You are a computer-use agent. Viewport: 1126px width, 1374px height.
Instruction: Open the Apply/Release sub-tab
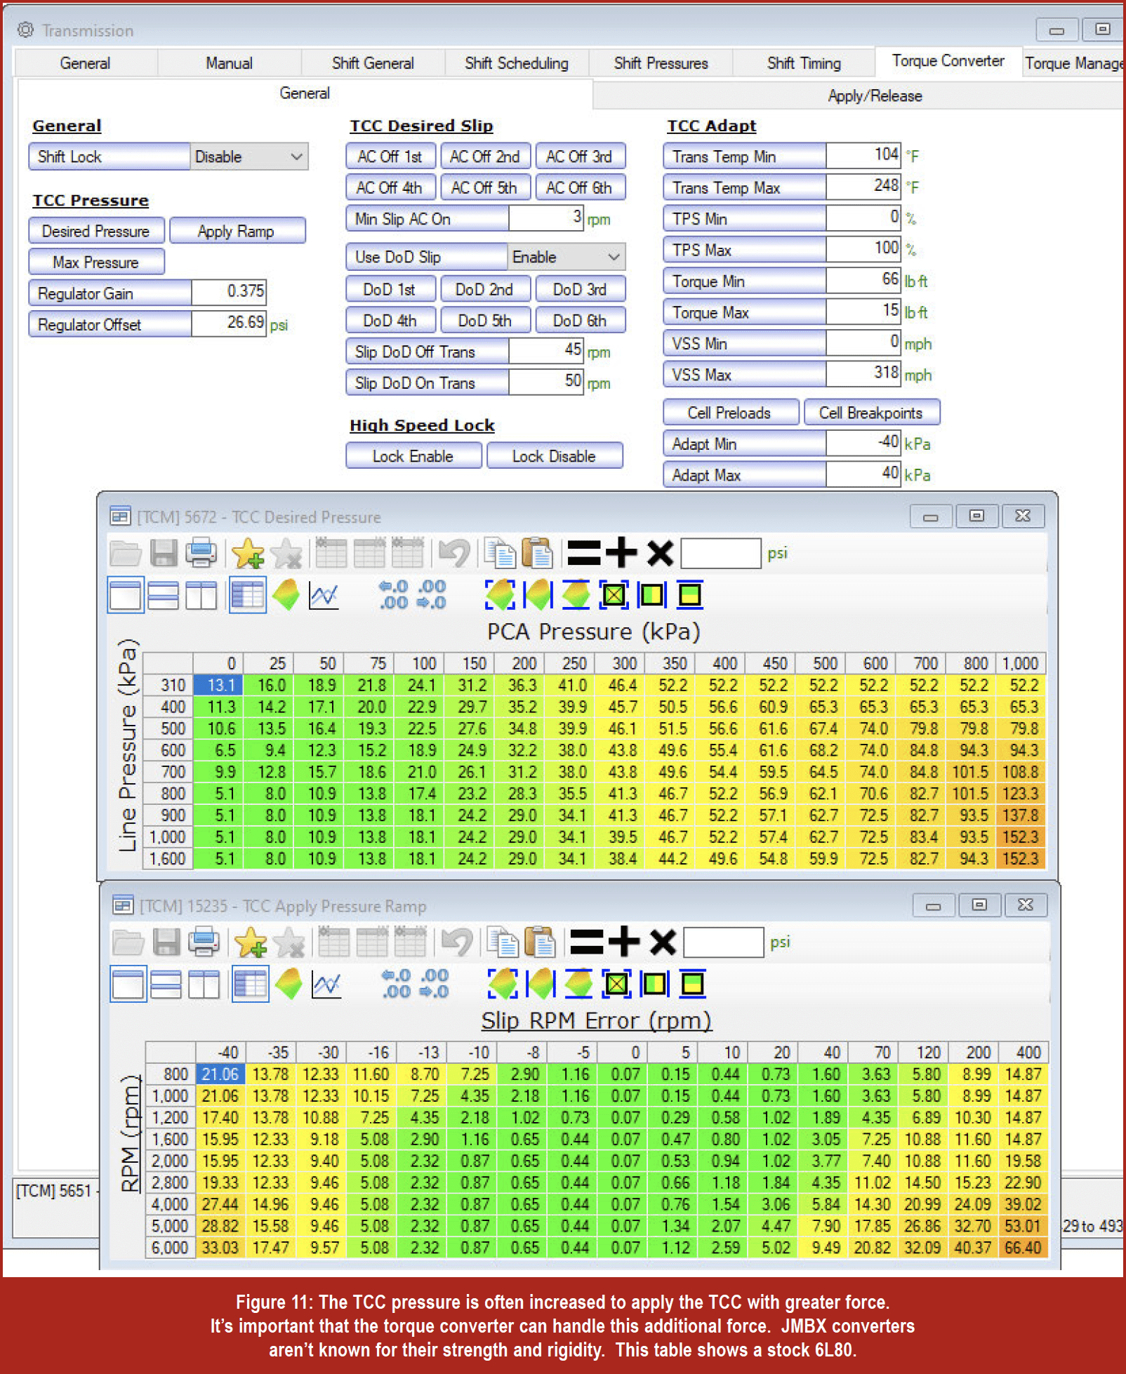874,96
